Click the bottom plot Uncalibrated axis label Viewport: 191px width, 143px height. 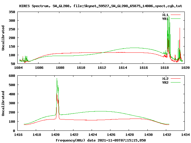[x=3, y=103]
